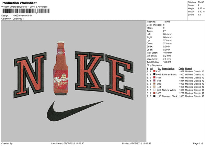Click the St. column header
Screen dimensions: 206x146
(x=160, y=69)
